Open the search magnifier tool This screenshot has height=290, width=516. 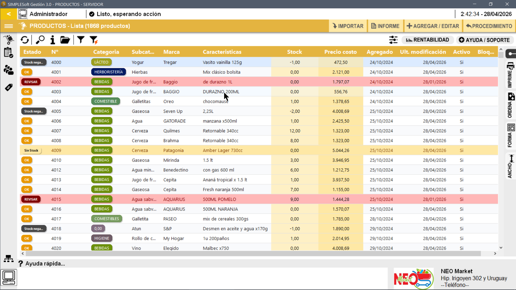point(40,40)
